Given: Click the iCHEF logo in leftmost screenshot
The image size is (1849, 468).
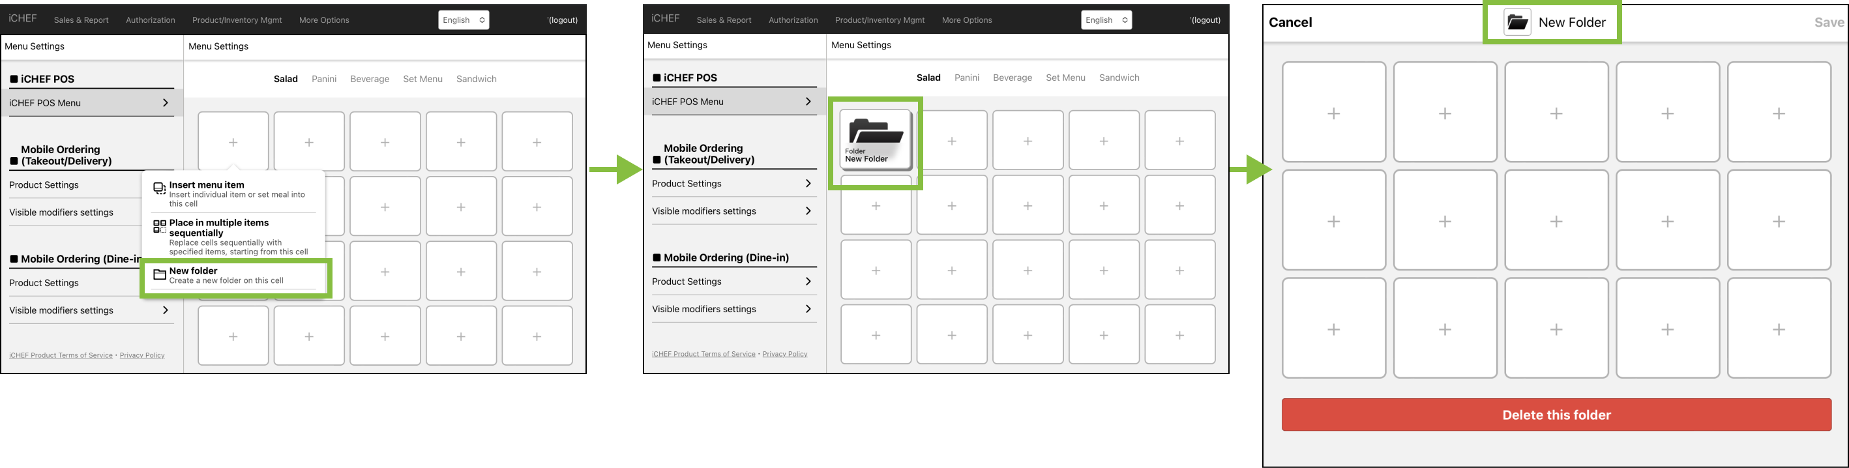Looking at the screenshot, I should click(x=23, y=19).
